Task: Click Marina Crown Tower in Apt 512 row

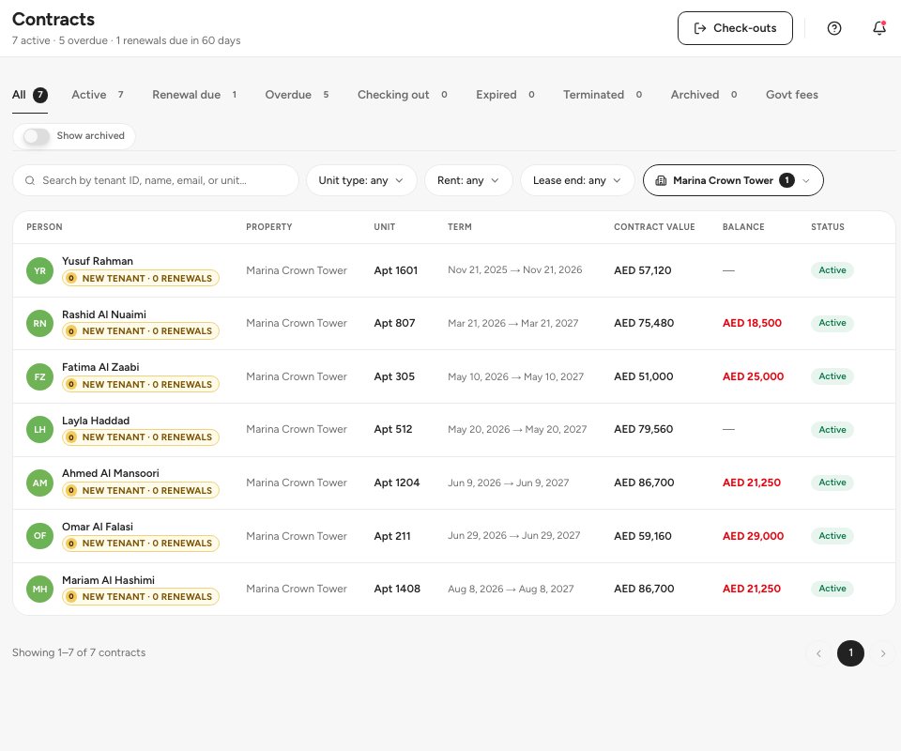Action: pos(297,430)
